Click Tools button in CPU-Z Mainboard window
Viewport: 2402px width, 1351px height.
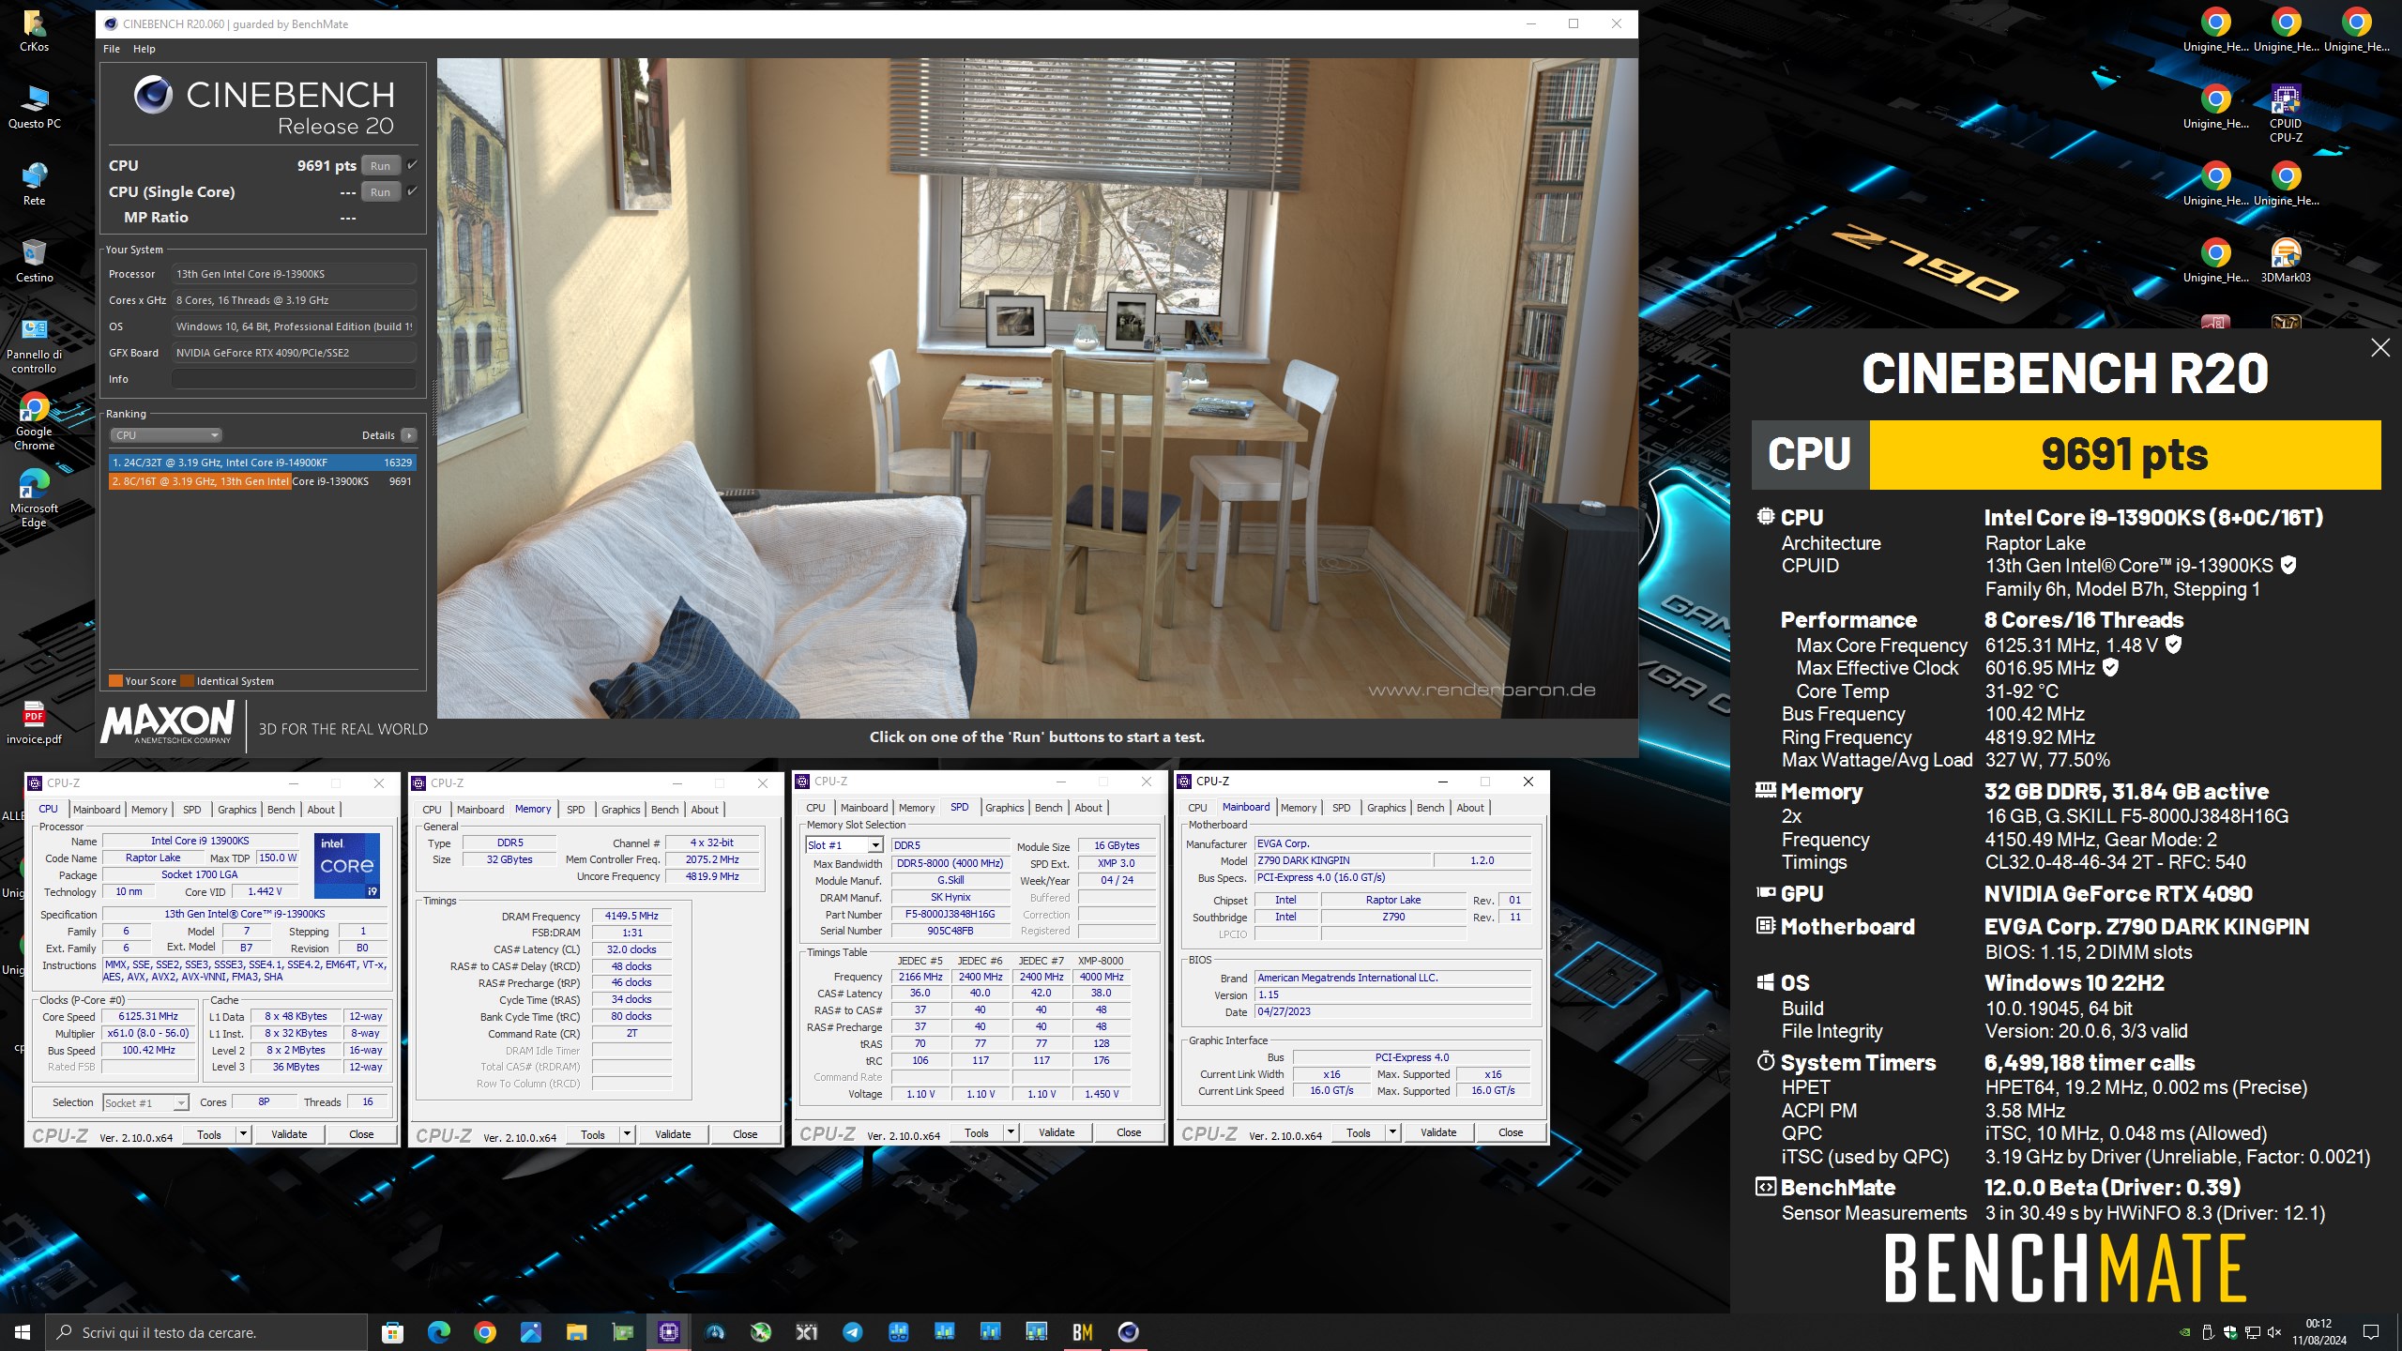click(x=1359, y=1132)
